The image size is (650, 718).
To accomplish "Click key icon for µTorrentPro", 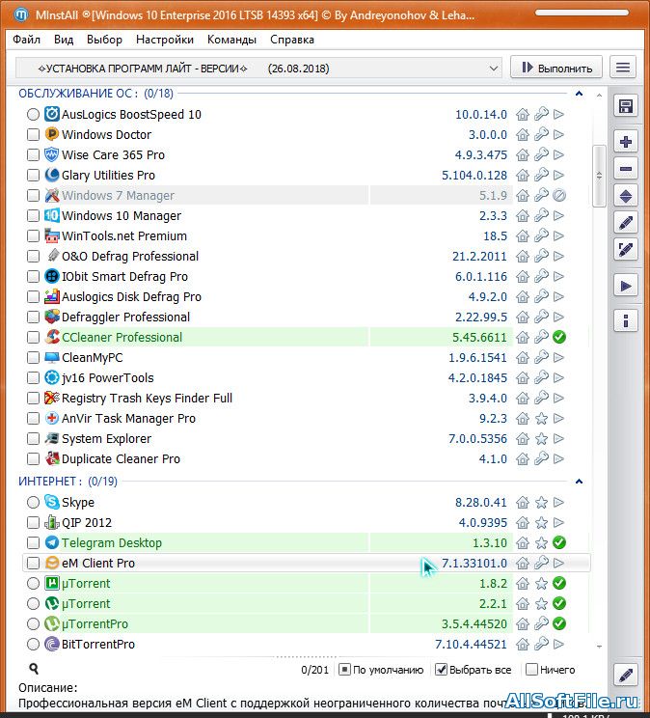I will [542, 623].
